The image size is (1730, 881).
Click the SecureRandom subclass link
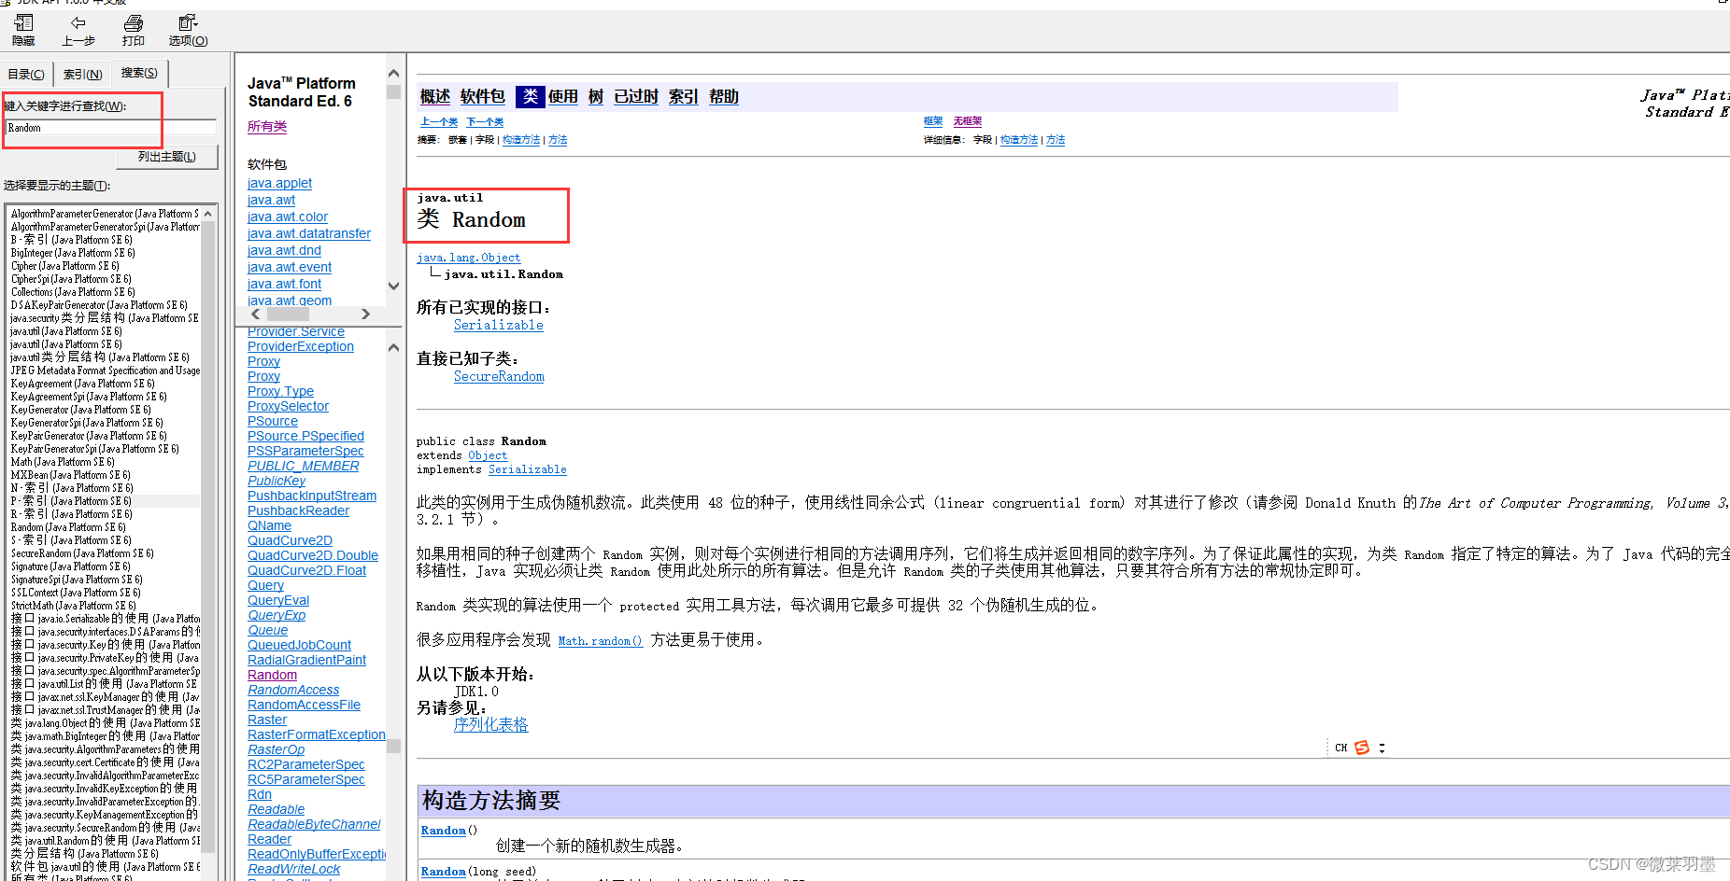coord(499,376)
